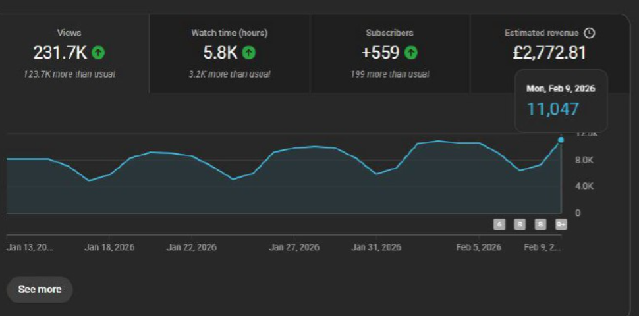Click the 11,047 value in the tooltip

[x=553, y=109]
